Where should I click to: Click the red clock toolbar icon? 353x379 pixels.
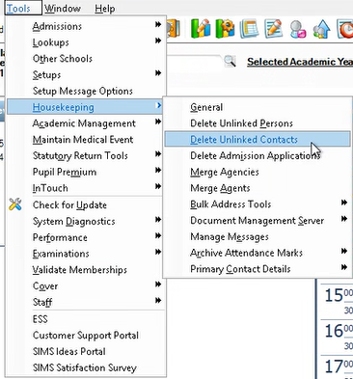point(345,29)
